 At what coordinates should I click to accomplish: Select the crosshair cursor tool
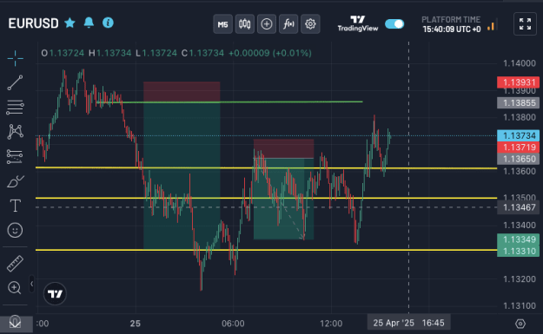(x=16, y=58)
